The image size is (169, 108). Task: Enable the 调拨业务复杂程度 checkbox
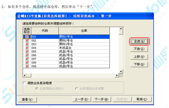coord(25,83)
